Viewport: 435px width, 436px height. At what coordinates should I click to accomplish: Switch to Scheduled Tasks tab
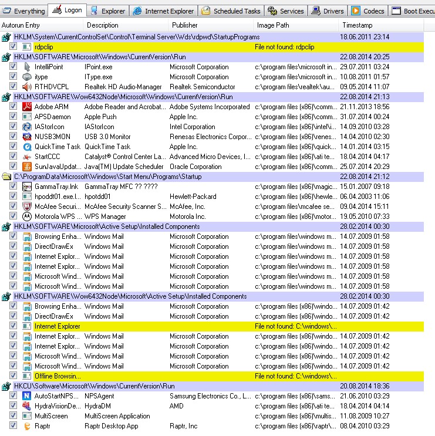click(x=231, y=11)
